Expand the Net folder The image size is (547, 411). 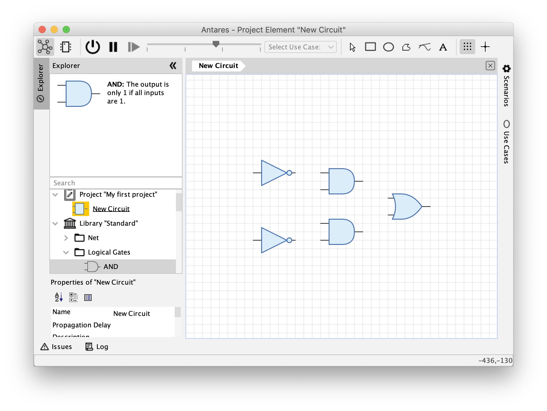point(66,238)
